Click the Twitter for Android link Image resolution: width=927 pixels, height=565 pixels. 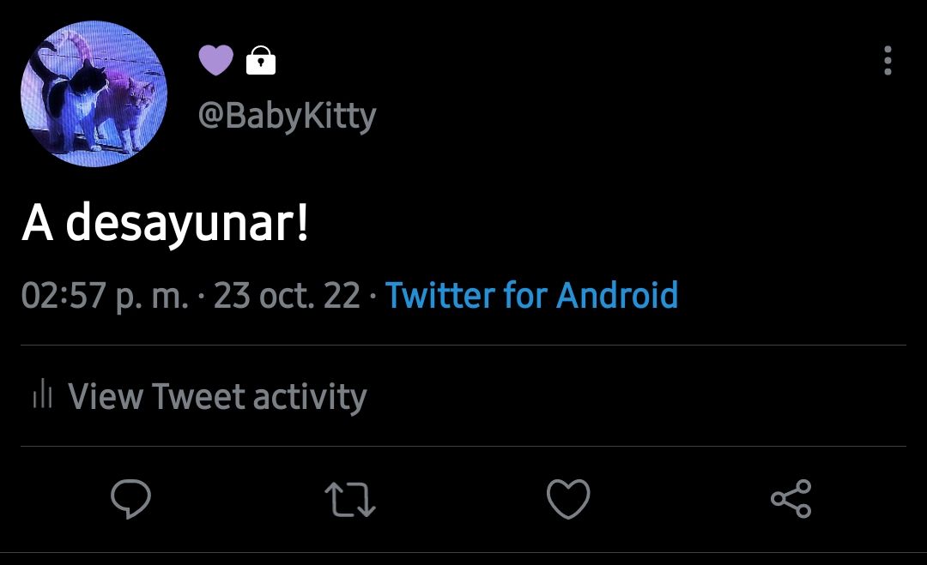531,295
